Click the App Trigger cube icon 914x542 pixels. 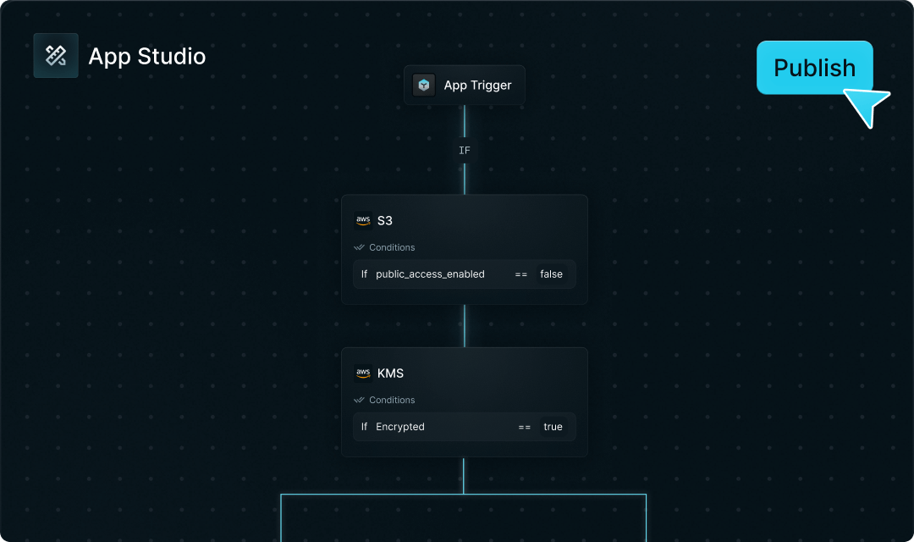(424, 86)
